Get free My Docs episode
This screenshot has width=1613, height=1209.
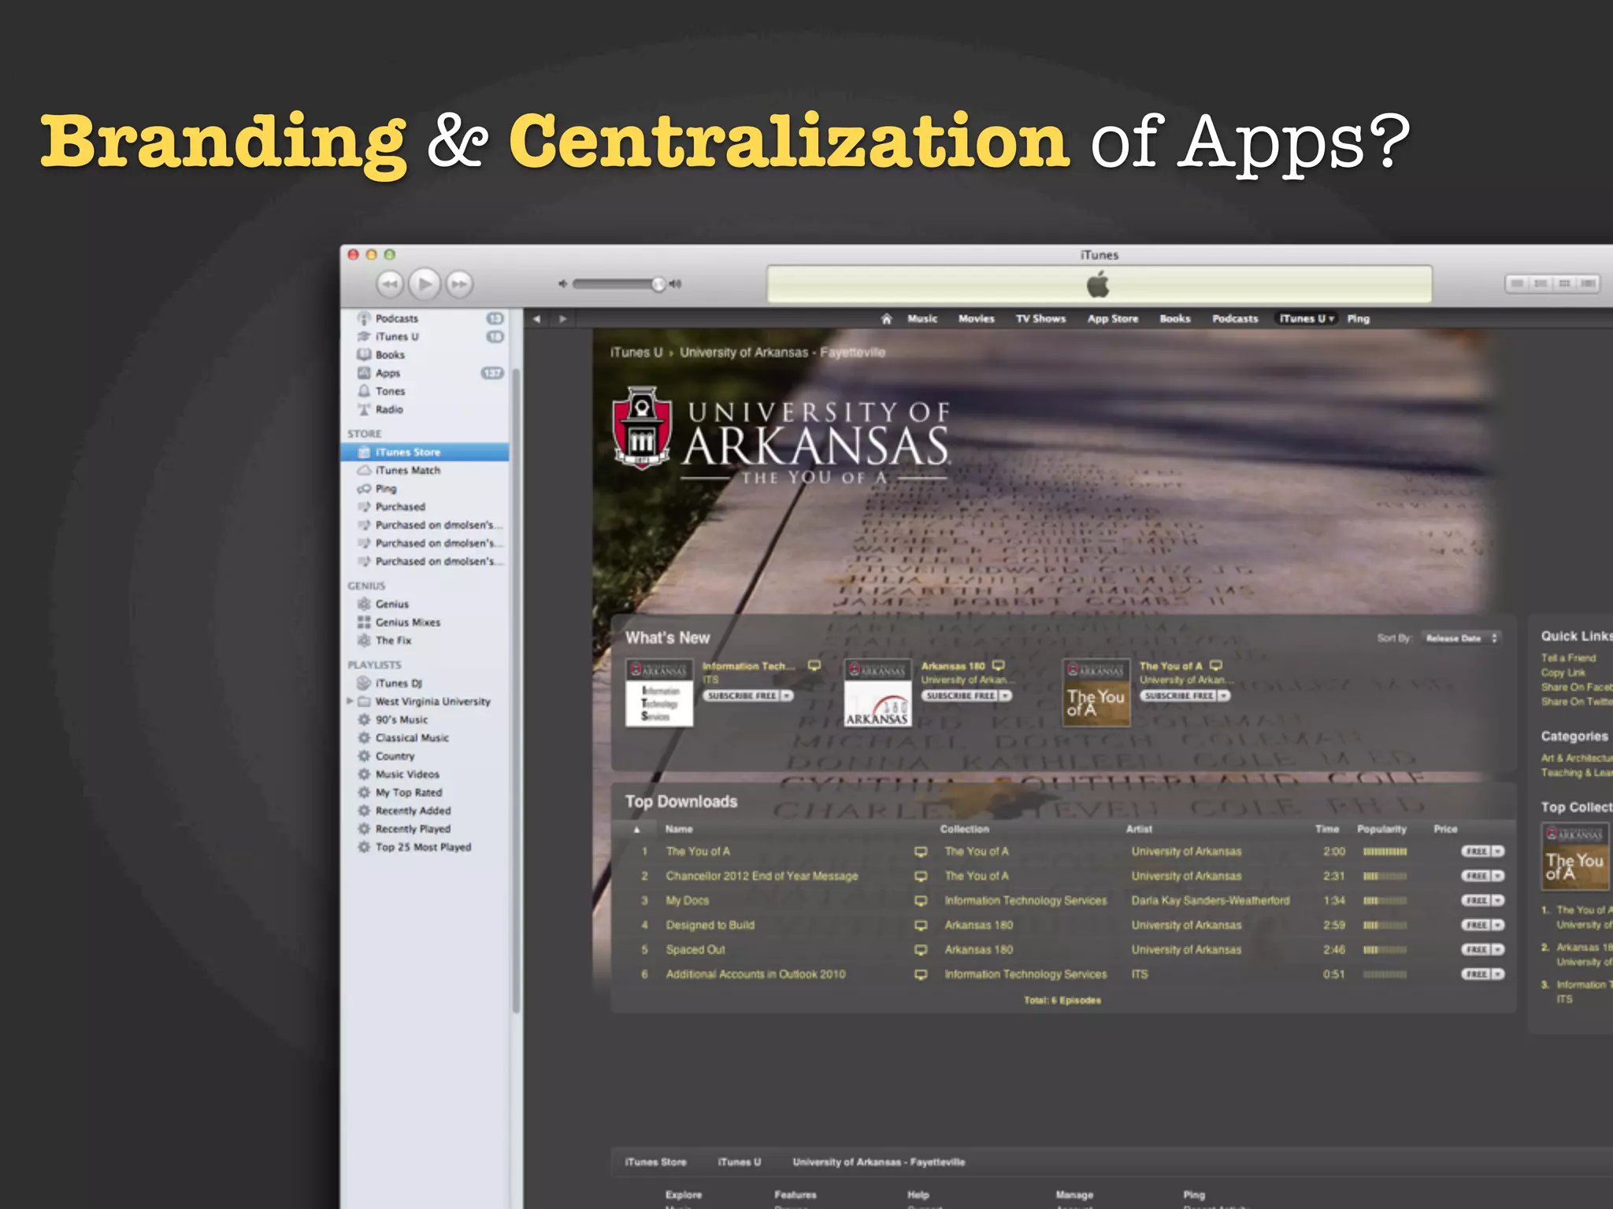1482,900
